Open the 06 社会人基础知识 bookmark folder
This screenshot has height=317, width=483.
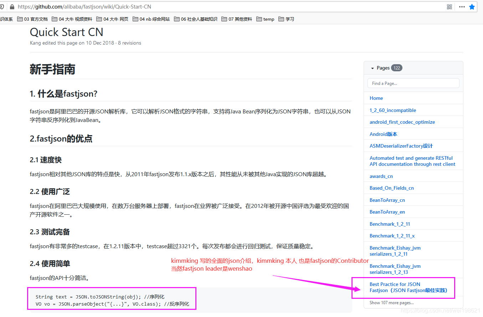(195, 19)
